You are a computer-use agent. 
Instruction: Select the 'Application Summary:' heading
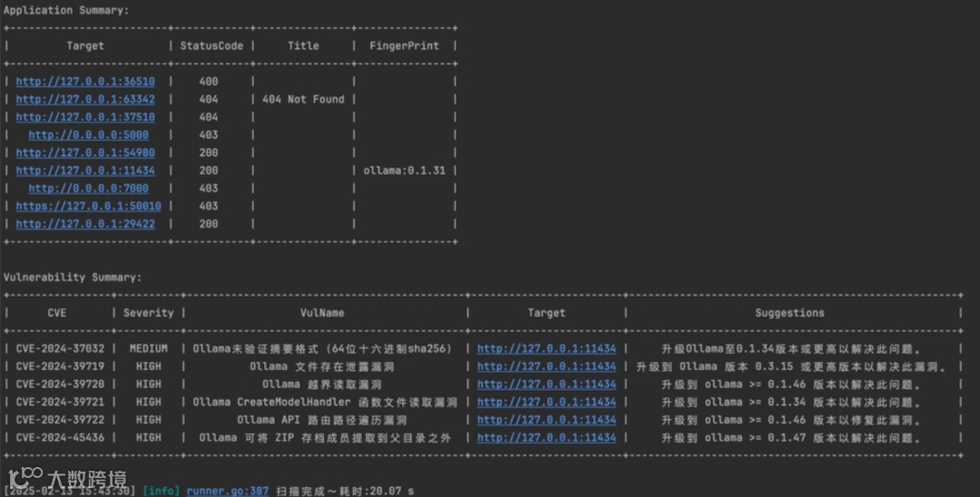coord(66,10)
